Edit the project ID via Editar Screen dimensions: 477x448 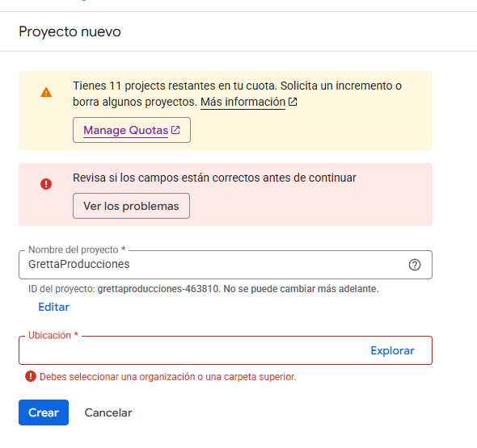(54, 307)
